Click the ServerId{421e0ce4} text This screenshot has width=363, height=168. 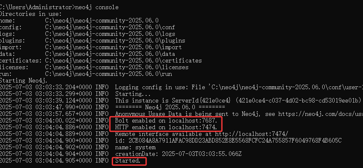pos(201,101)
